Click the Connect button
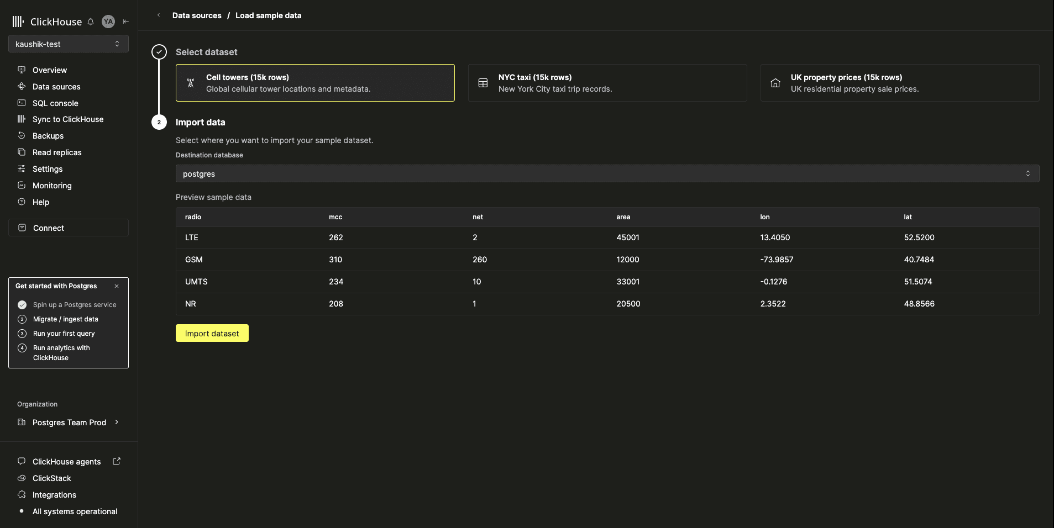Viewport: 1054px width, 528px height. pos(69,228)
